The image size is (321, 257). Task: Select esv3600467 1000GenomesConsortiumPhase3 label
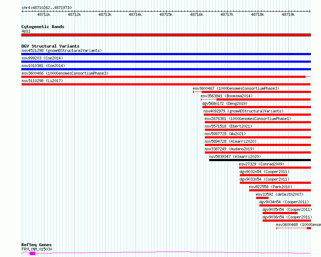236,88
